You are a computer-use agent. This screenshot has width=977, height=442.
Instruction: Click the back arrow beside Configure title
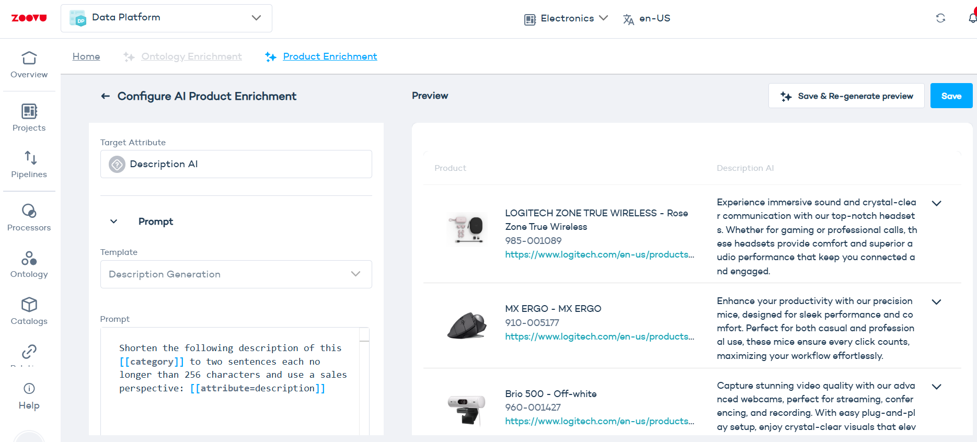click(x=106, y=96)
